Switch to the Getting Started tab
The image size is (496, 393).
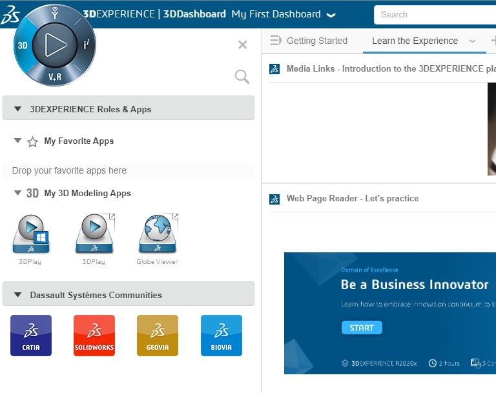click(316, 41)
